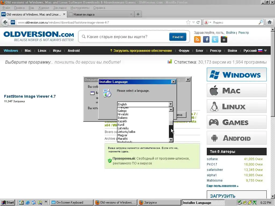The width and height of the screenshot is (275, 206).
Task: Open On-Screen Keyboard taskbar item
Action: tap(72, 203)
